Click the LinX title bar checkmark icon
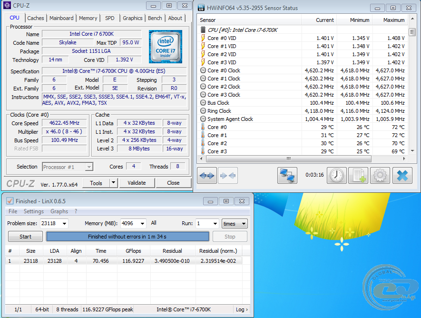 [10, 201]
